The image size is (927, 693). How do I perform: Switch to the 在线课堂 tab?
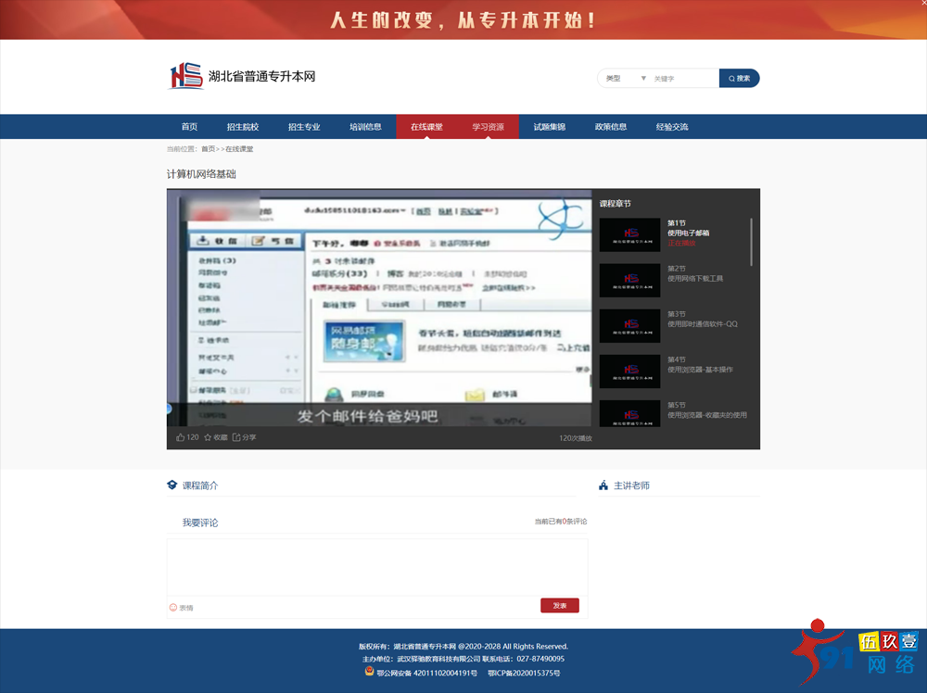tap(425, 126)
